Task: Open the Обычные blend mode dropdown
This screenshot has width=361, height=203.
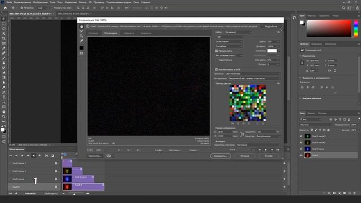Action: coord(316,125)
